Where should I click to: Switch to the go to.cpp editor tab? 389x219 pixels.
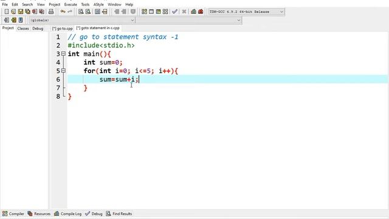[62, 29]
